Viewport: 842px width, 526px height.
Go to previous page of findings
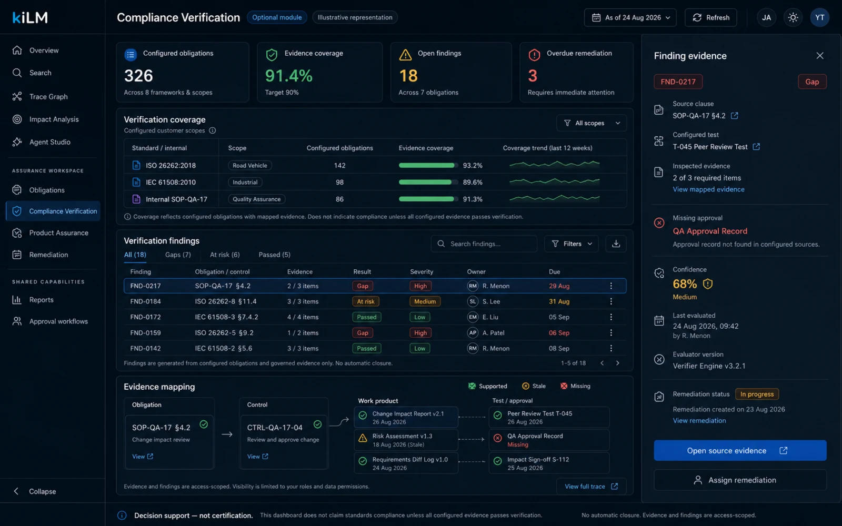602,363
